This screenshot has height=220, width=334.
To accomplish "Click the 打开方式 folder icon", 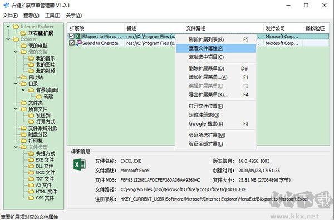I will pyautogui.click(x=31, y=122).
